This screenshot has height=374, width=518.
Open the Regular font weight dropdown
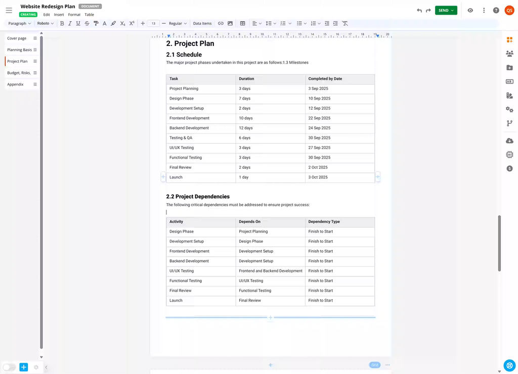(x=178, y=24)
